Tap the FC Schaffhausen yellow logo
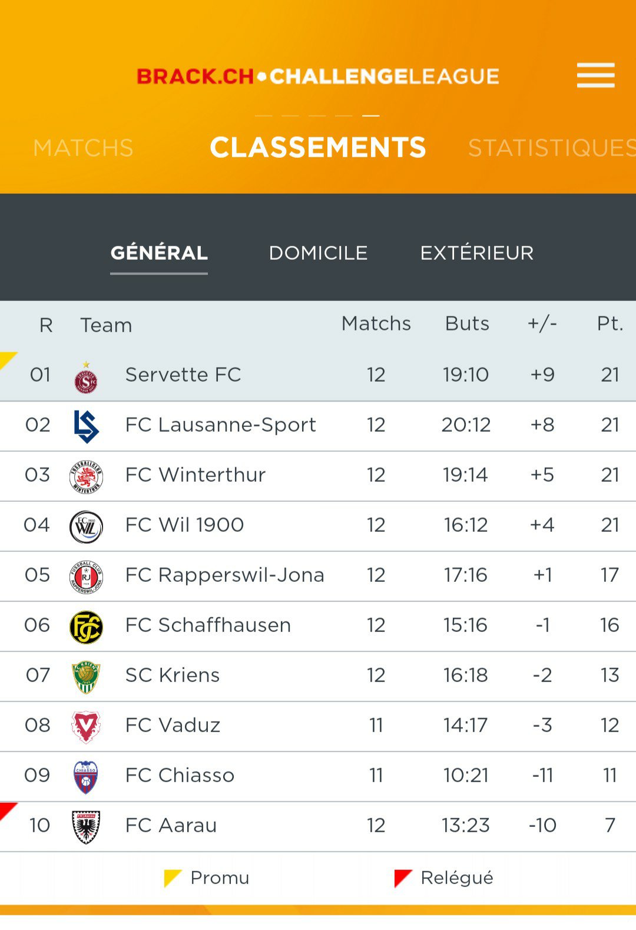Image resolution: width=636 pixels, height=930 pixels. pos(86,627)
